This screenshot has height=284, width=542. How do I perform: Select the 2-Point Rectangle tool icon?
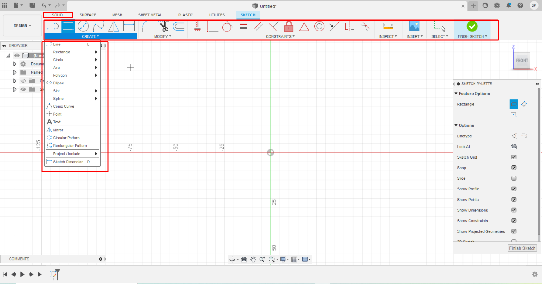68,27
